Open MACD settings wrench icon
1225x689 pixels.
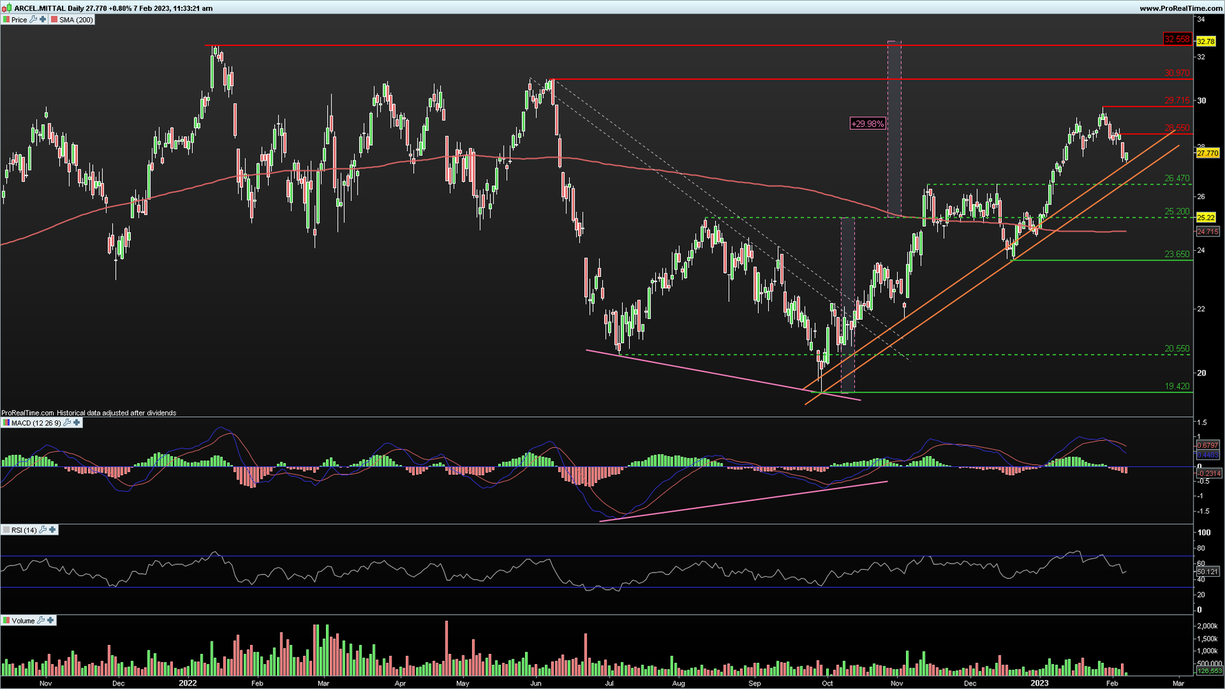coord(67,422)
